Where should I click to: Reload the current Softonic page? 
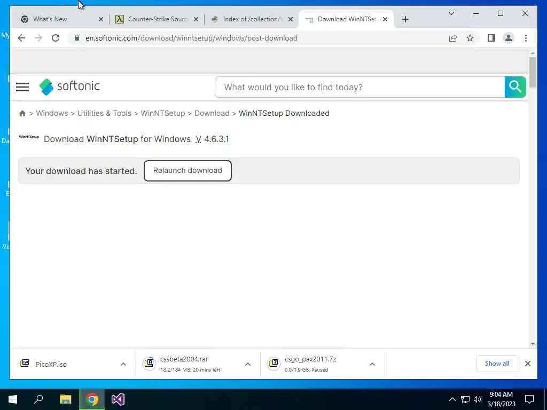(56, 38)
